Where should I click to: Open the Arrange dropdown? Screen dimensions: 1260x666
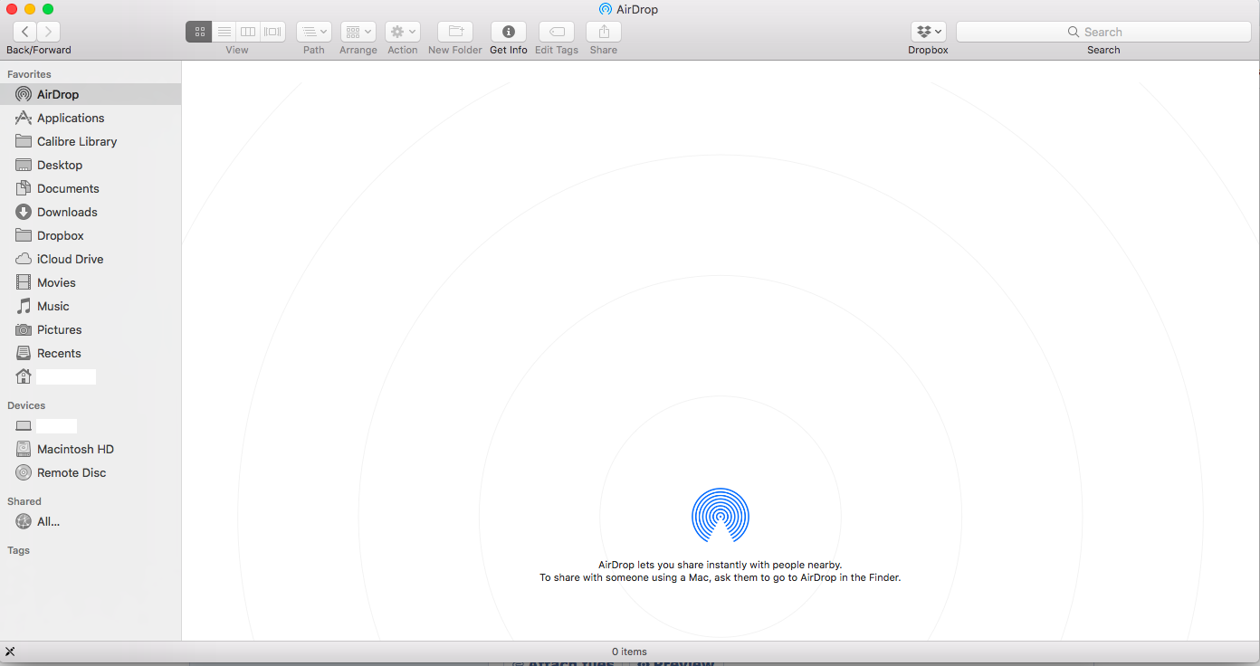[358, 32]
